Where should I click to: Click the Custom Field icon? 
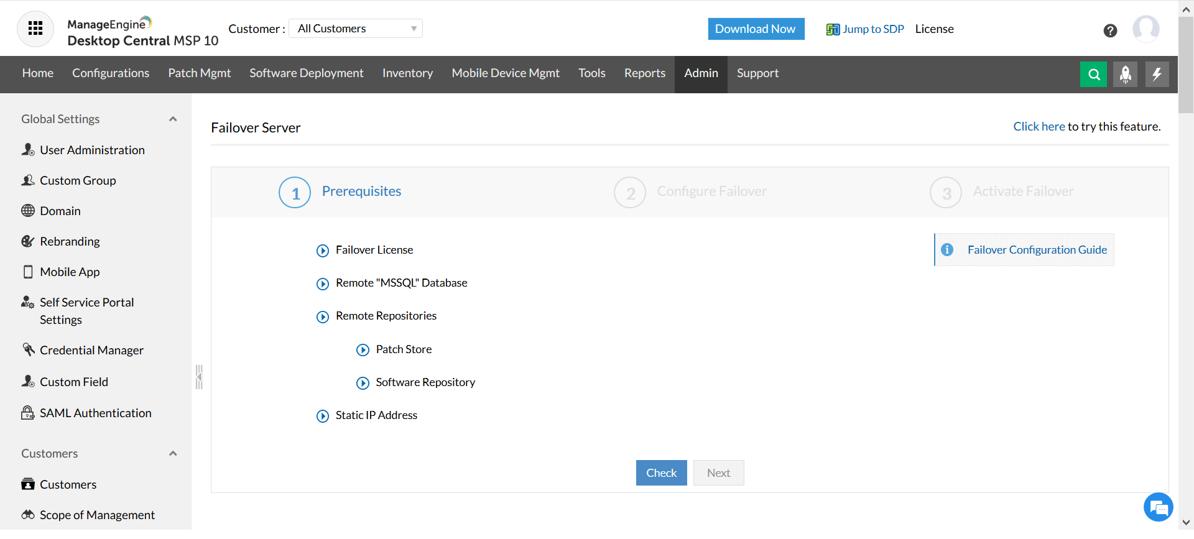pyautogui.click(x=28, y=381)
